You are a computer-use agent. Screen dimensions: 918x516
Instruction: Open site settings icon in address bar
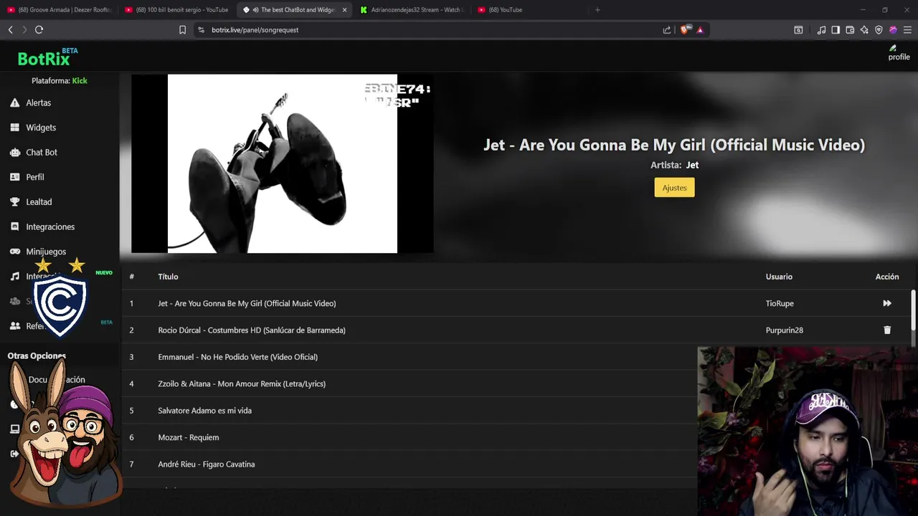coord(201,30)
